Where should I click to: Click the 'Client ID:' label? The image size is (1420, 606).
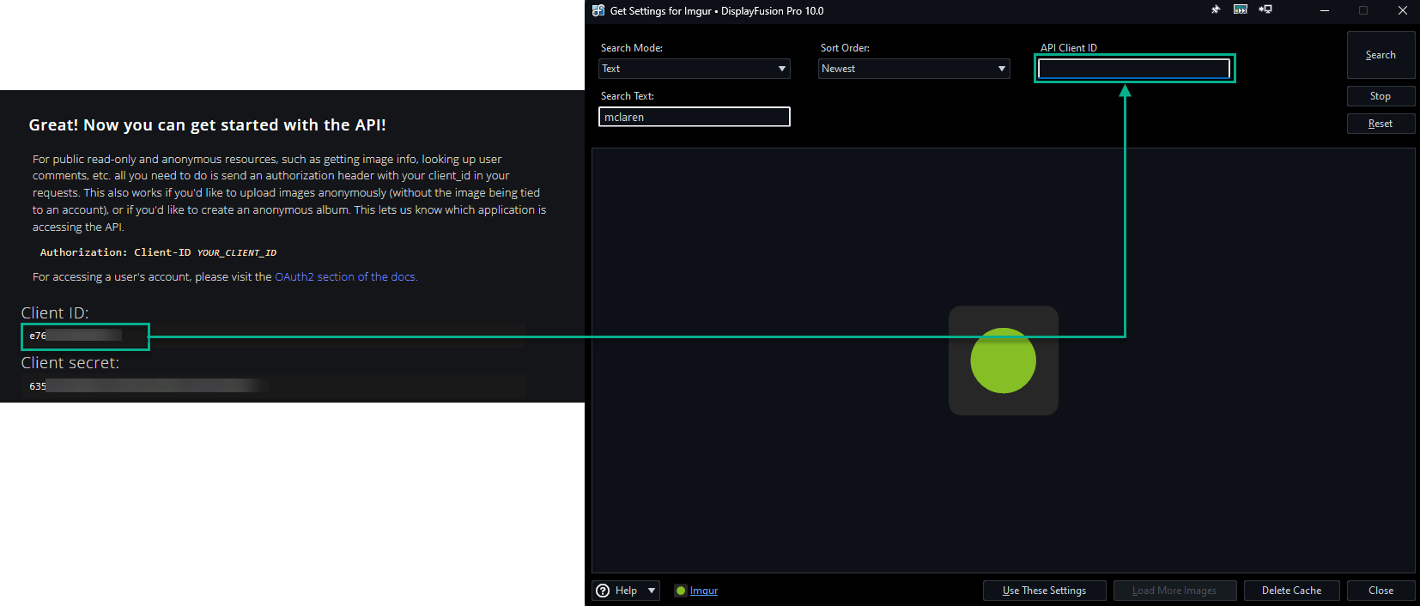[55, 313]
